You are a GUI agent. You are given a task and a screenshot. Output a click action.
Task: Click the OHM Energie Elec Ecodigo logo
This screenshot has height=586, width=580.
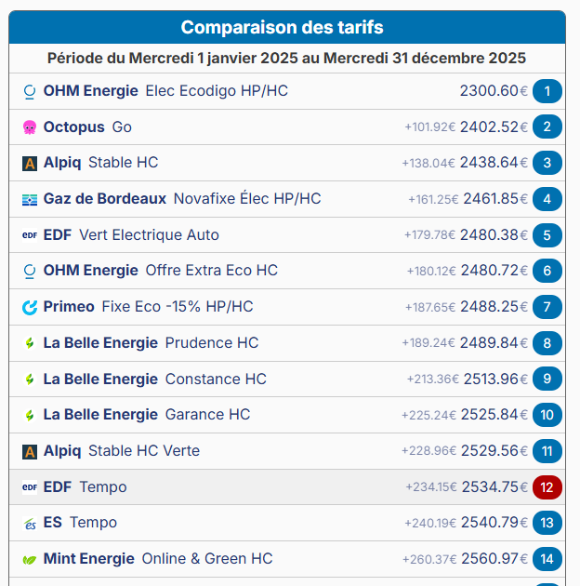coord(29,91)
